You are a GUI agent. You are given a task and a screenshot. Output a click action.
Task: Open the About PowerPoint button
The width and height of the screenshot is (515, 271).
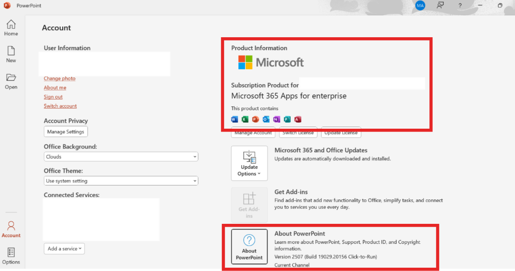tap(249, 247)
